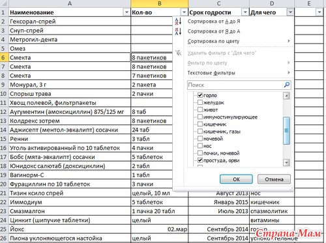This screenshot has height=243, width=326.
Task: Click the 'Омез' cell
Action: pyautogui.click(x=70, y=48)
